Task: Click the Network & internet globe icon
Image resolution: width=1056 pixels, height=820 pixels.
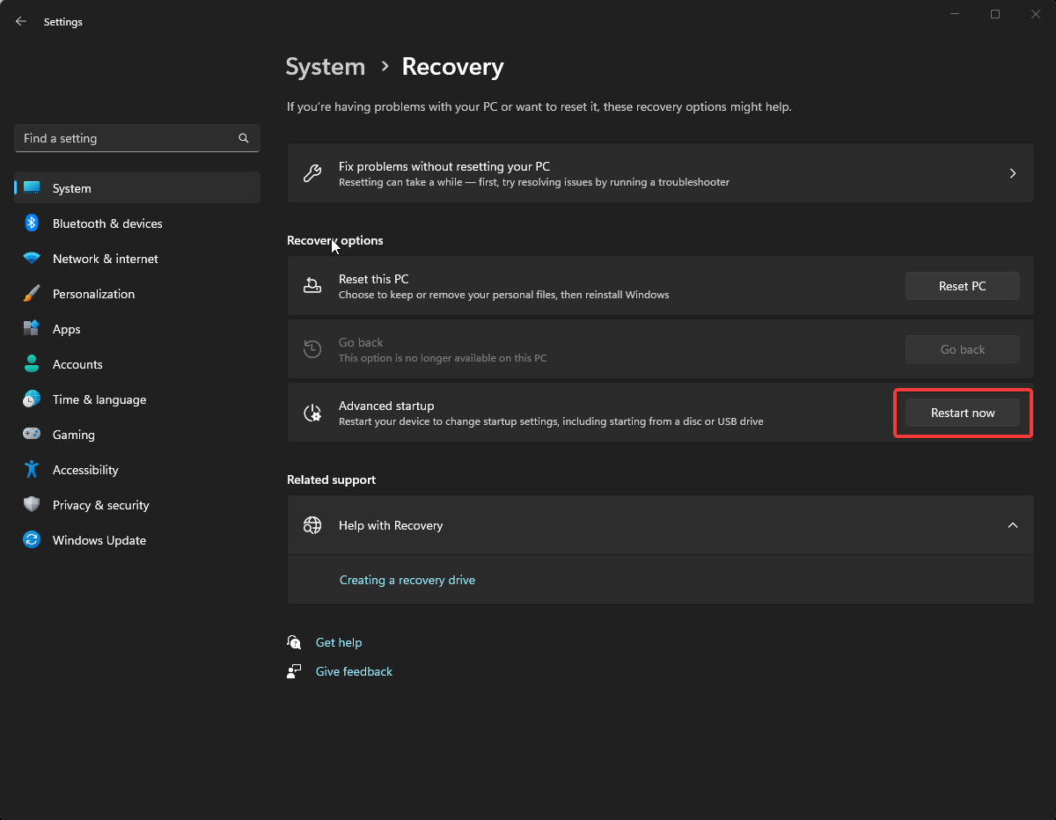Action: 32,259
